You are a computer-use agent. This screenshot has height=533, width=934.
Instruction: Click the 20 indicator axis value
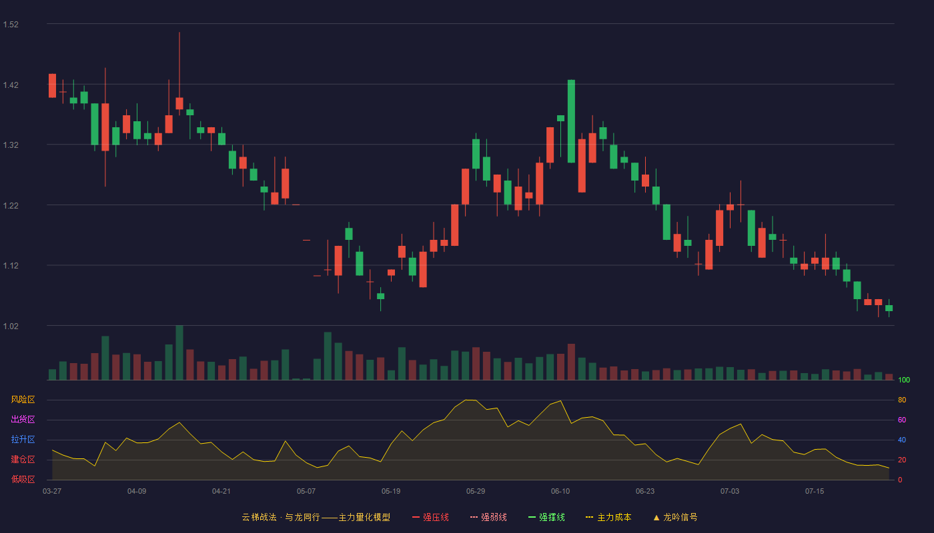click(x=902, y=460)
